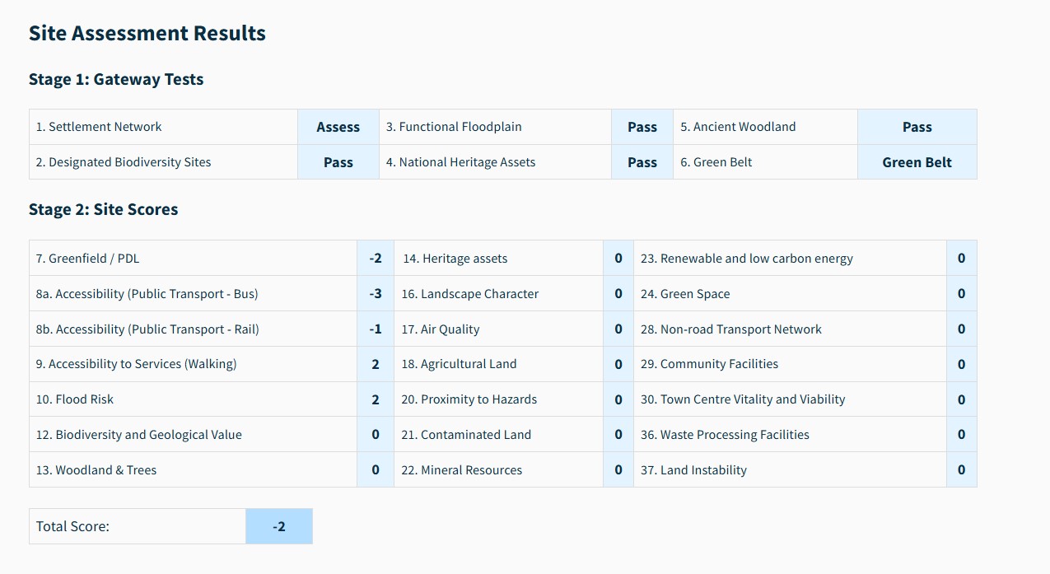The height and width of the screenshot is (574, 1050).
Task: Select the Settlement Network Assess result cell
Action: pos(338,127)
